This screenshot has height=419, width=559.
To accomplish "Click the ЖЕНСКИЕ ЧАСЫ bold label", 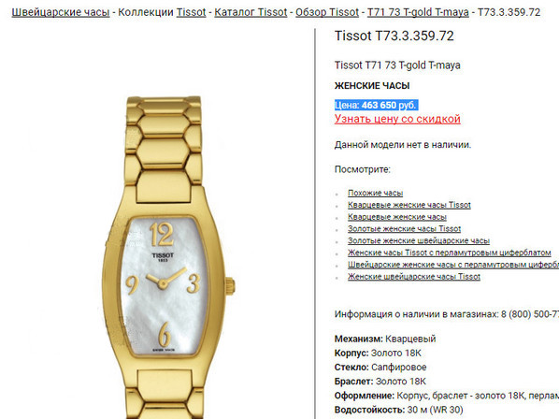I will pos(372,86).
